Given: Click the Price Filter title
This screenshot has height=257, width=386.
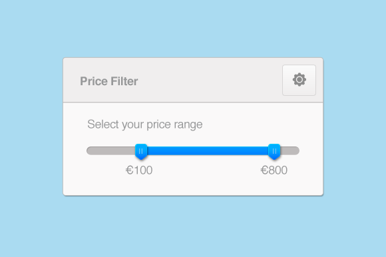Looking at the screenshot, I should coord(108,81).
